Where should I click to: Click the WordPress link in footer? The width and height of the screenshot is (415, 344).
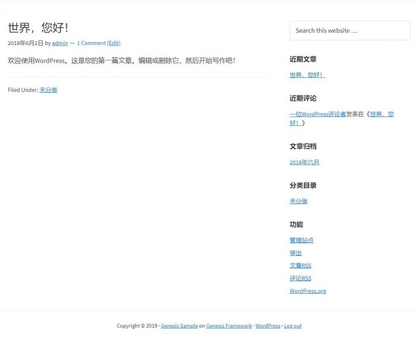coord(268,326)
